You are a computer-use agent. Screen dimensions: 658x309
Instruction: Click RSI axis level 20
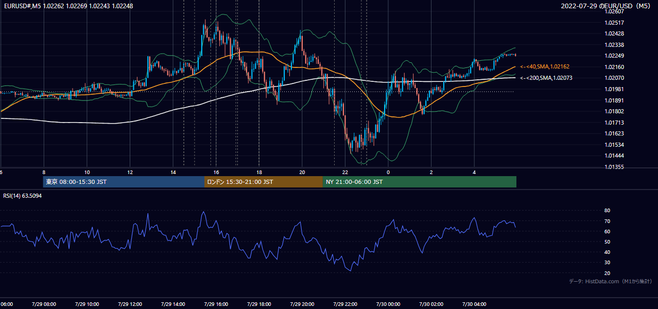[x=608, y=273]
